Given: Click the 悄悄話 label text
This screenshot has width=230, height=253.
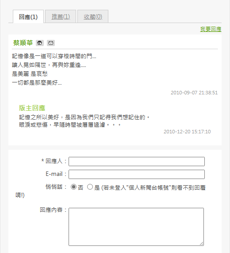Looking at the screenshot, I should click(x=54, y=187).
